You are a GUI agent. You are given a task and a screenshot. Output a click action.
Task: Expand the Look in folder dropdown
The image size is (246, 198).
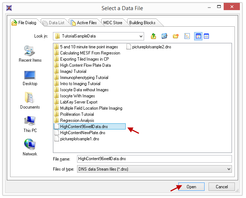coord(140,36)
